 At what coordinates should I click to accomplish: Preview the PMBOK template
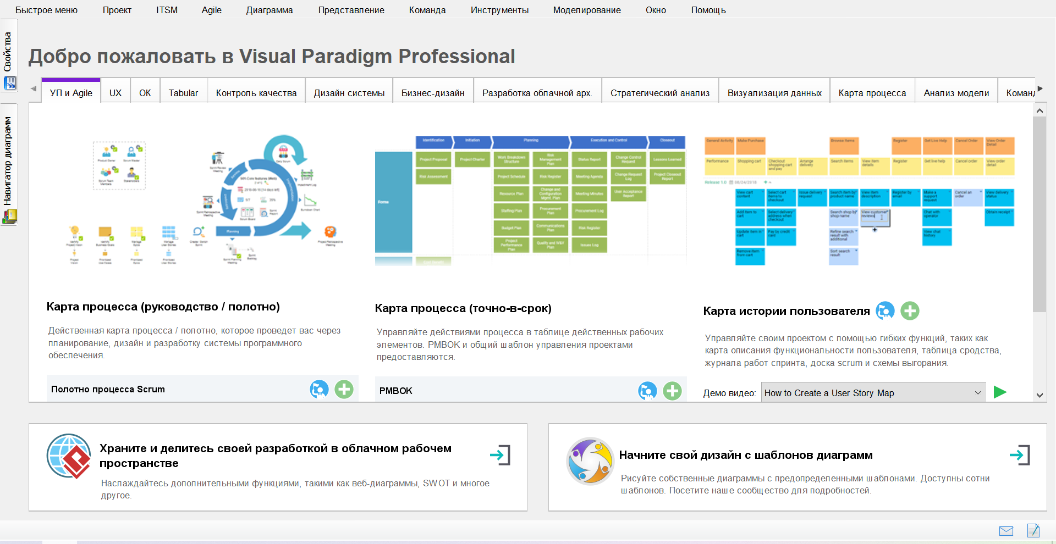(648, 391)
